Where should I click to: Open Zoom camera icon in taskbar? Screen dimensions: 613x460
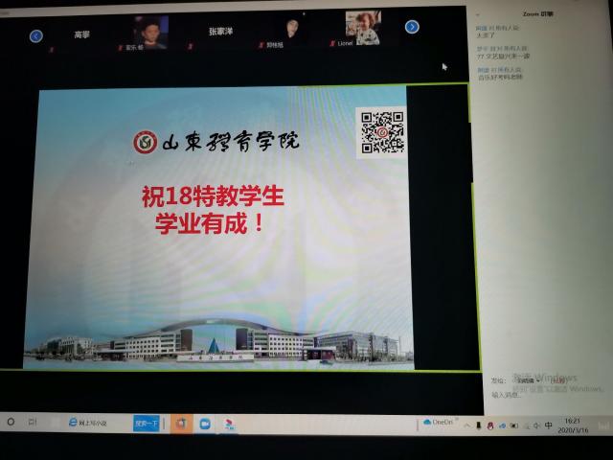tap(205, 424)
